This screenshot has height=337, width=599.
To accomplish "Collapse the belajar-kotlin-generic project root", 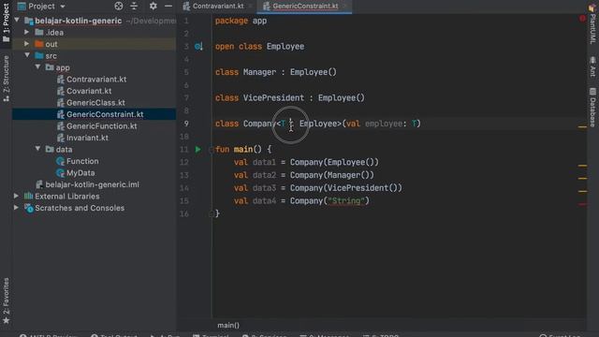I will pyautogui.click(x=17, y=21).
